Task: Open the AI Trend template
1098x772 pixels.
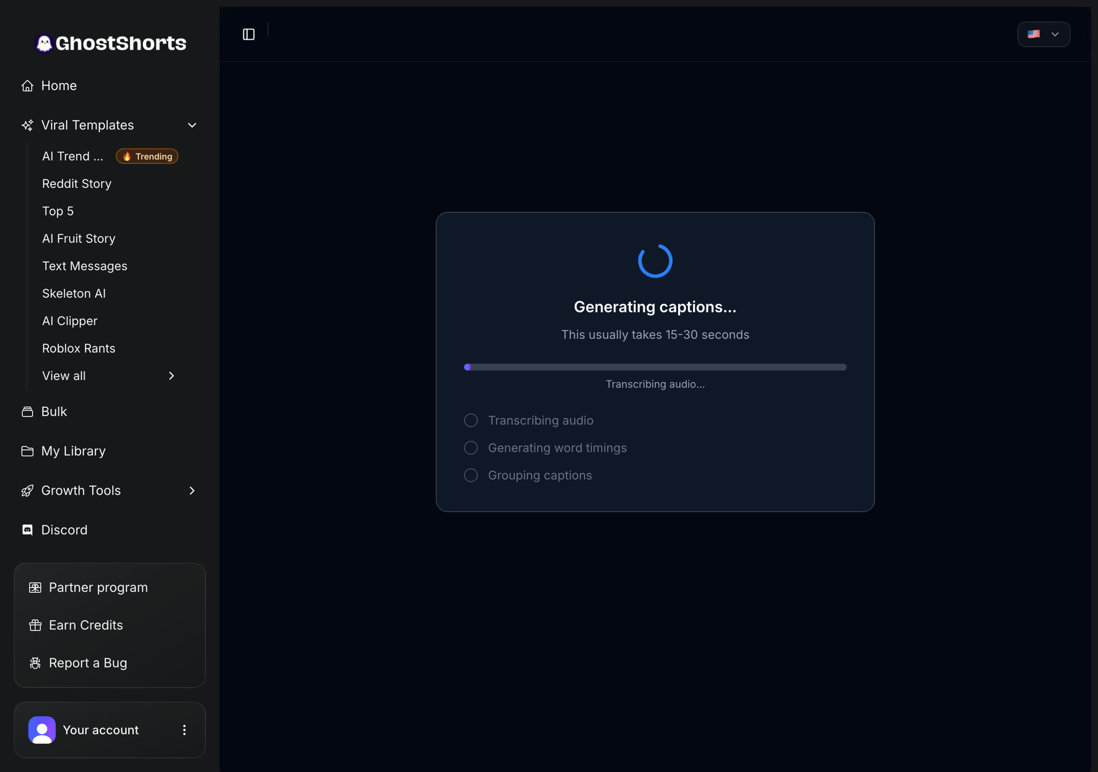Action: tap(73, 157)
